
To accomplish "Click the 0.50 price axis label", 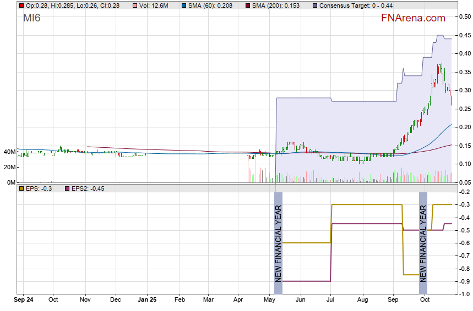I will (465, 16).
